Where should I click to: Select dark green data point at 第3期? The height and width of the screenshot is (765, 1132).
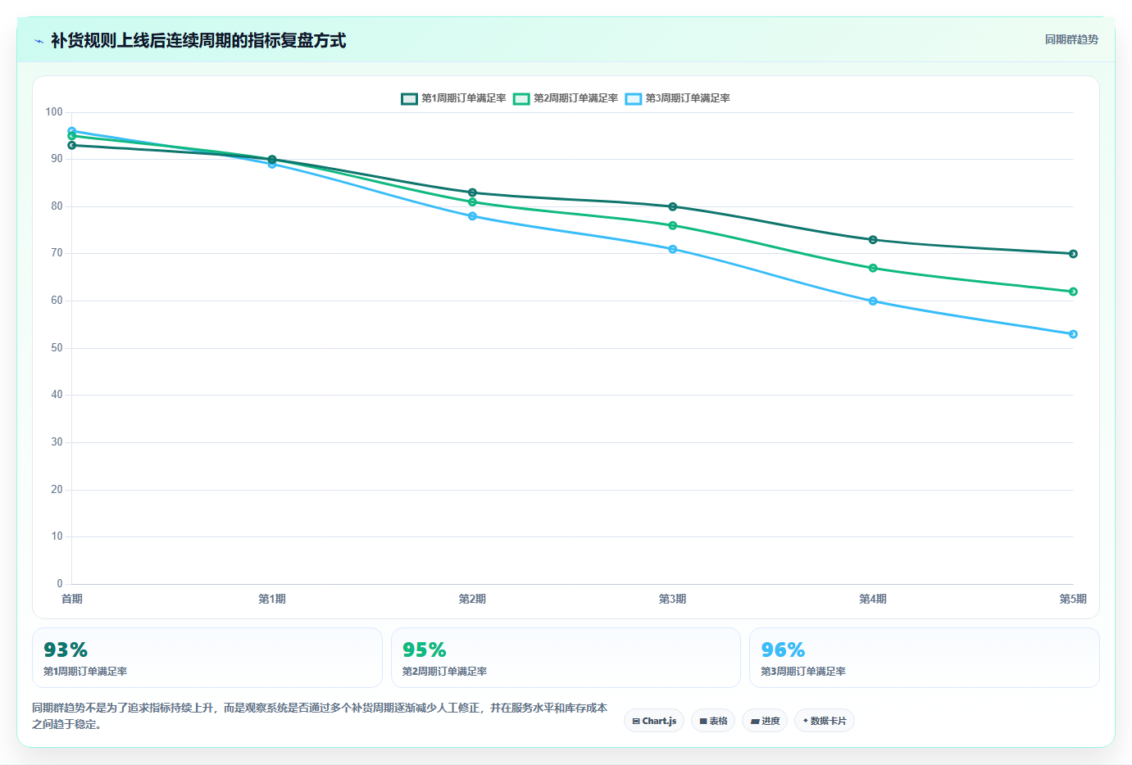click(x=673, y=206)
